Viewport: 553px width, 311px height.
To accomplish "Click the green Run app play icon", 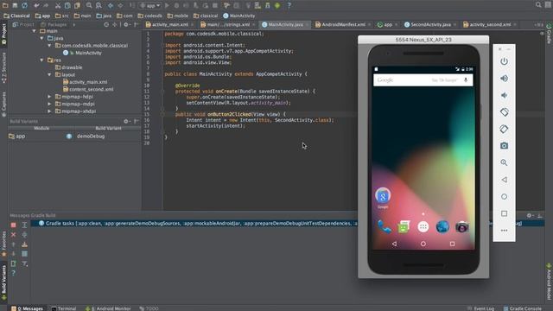I will point(167,6).
